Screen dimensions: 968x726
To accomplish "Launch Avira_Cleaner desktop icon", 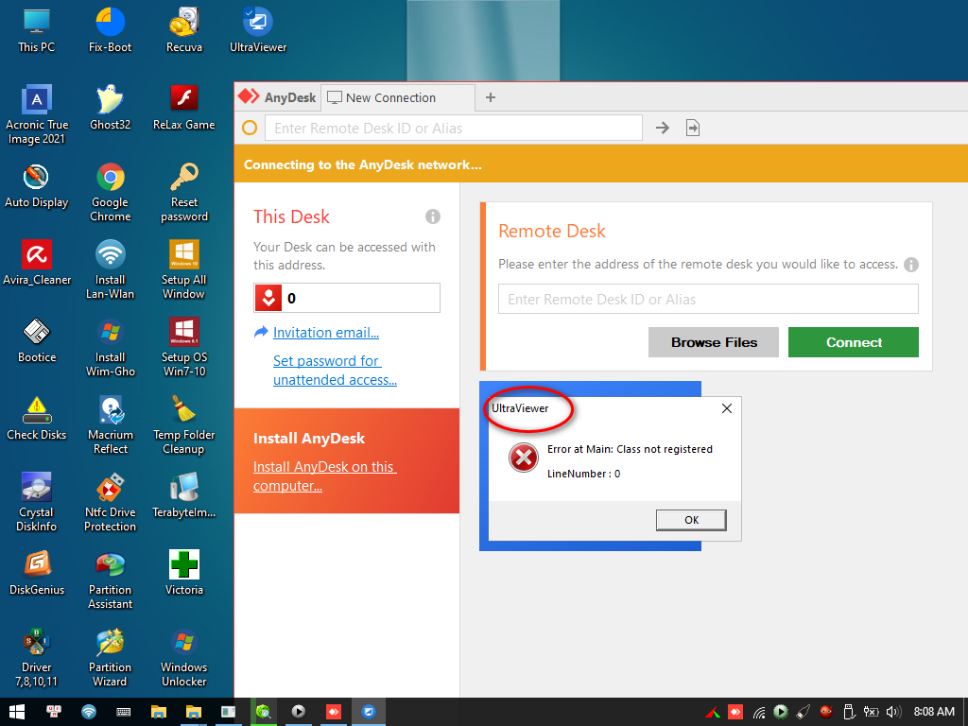I will coord(37,263).
